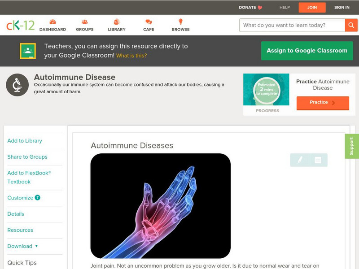
Task: Click the microscope science subject icon
Action: coord(17,85)
